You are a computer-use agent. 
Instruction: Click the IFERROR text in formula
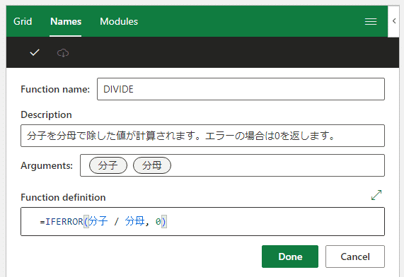64,222
